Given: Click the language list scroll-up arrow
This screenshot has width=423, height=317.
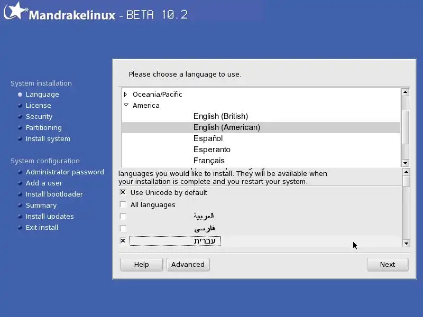Looking at the screenshot, I should pyautogui.click(x=405, y=92).
